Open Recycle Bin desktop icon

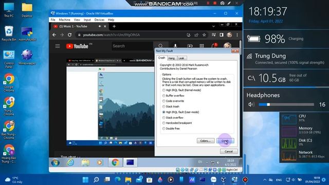(9, 33)
